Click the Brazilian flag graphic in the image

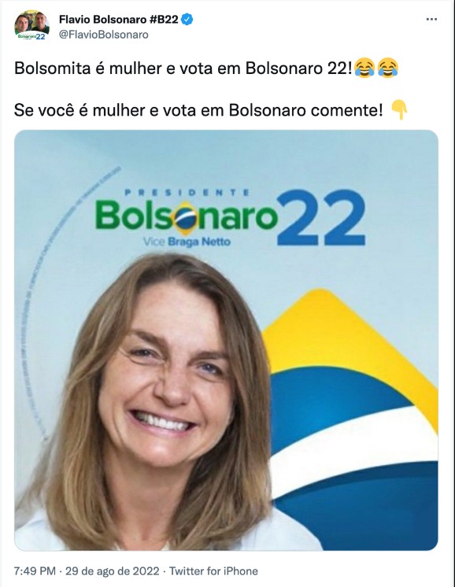350,419
